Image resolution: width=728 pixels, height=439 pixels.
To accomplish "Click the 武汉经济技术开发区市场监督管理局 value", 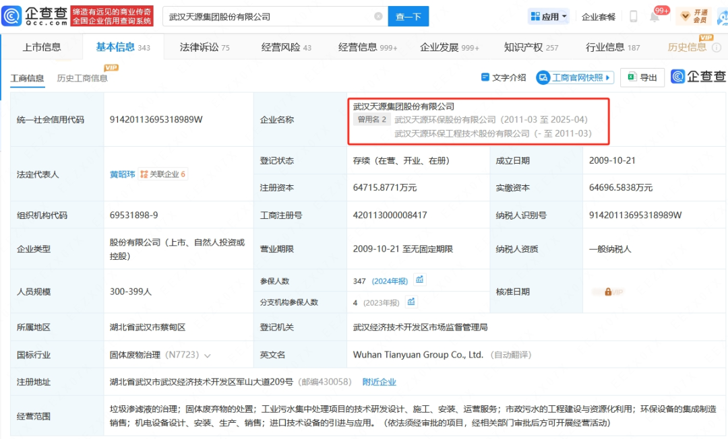I will point(420,327).
